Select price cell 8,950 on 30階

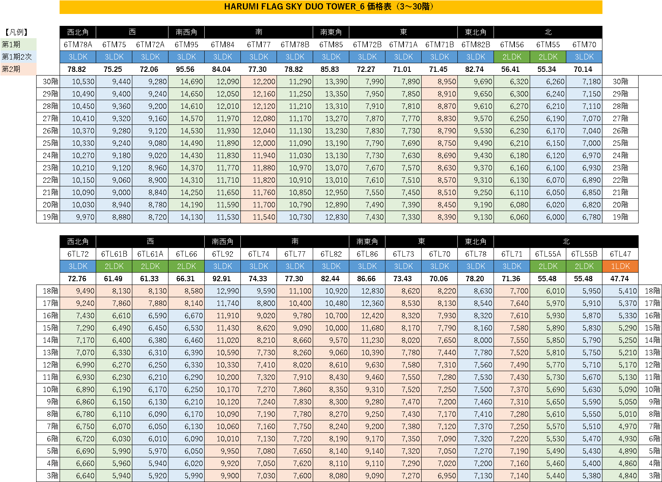[x=439, y=81]
